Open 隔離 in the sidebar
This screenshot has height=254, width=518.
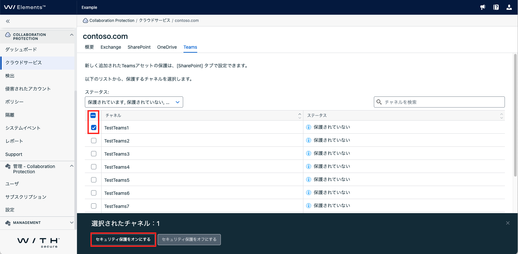[x=37, y=115]
